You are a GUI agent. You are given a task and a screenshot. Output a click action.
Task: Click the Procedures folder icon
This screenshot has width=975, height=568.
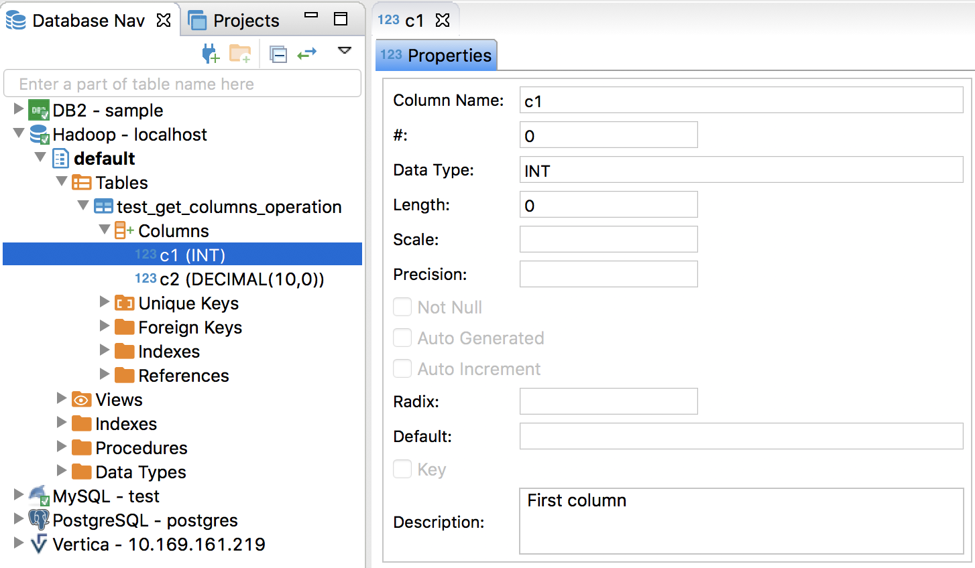81,447
